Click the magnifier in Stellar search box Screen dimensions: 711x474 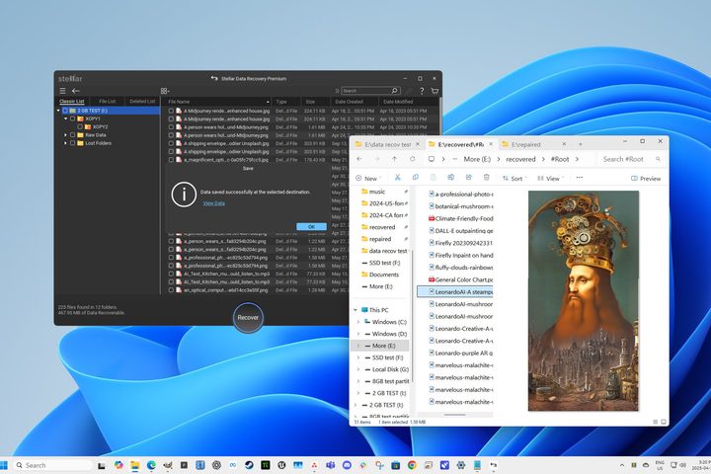coord(394,91)
